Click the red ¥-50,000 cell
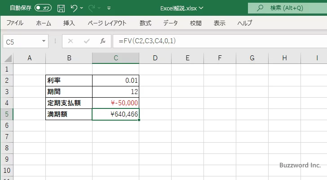The image size is (327, 180). point(116,103)
